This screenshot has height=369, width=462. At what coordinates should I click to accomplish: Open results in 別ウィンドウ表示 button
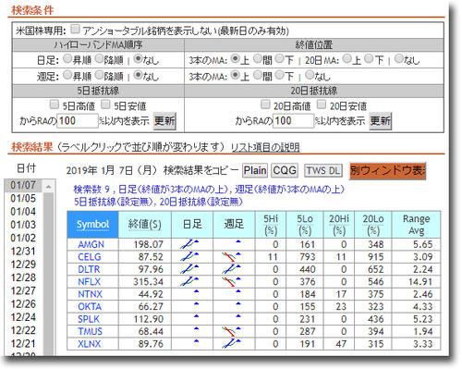pos(387,170)
